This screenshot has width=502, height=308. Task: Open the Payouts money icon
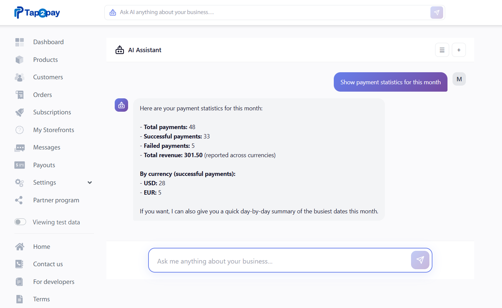tap(19, 165)
